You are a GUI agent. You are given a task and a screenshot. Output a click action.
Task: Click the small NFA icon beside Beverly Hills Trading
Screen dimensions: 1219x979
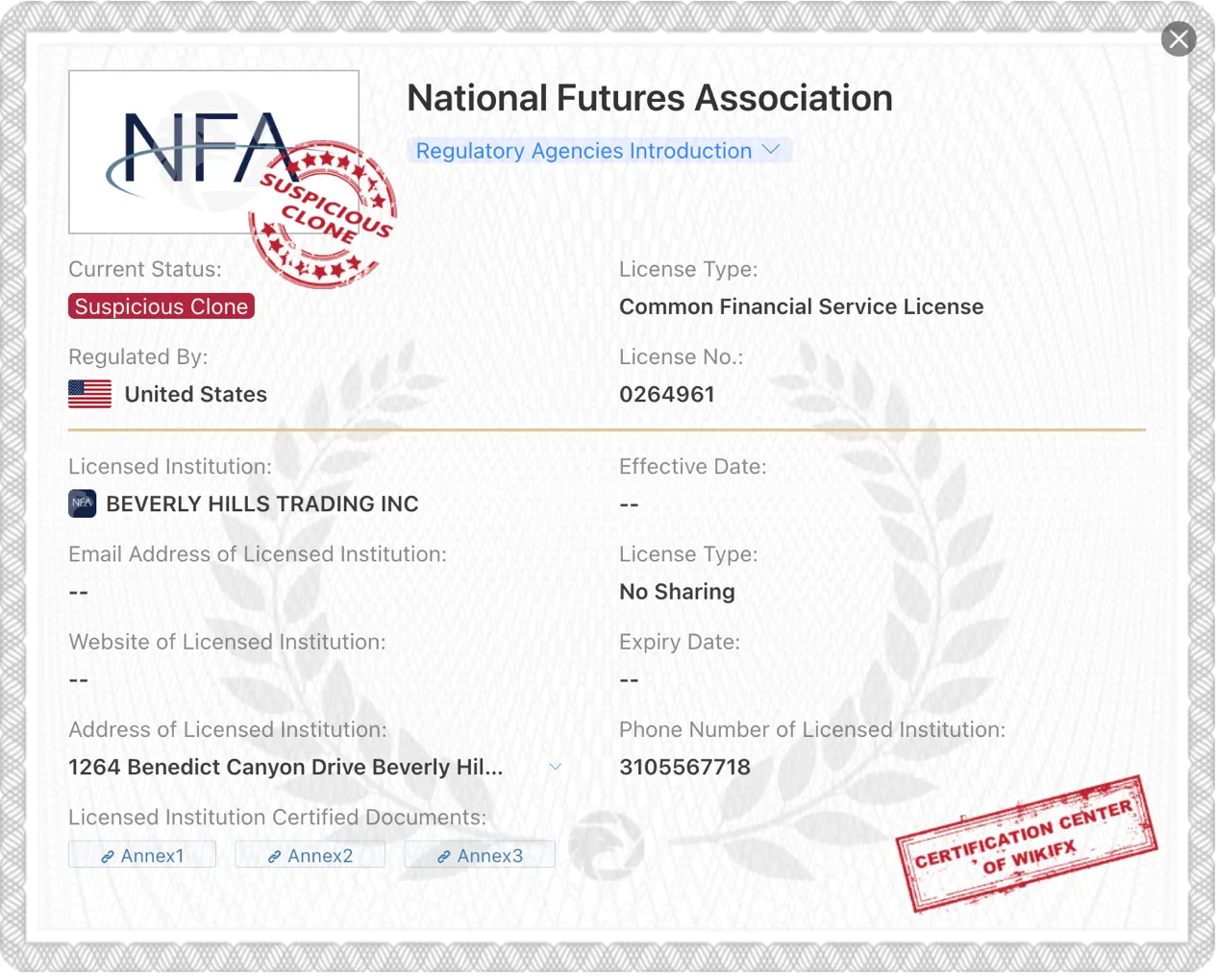(83, 505)
